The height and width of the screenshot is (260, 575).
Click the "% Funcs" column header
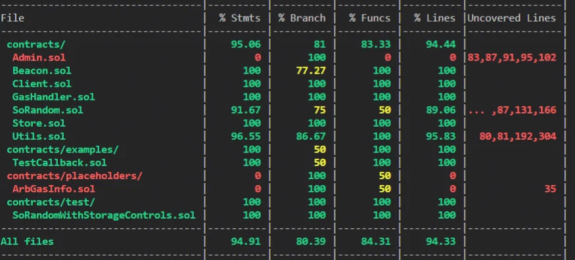point(369,18)
